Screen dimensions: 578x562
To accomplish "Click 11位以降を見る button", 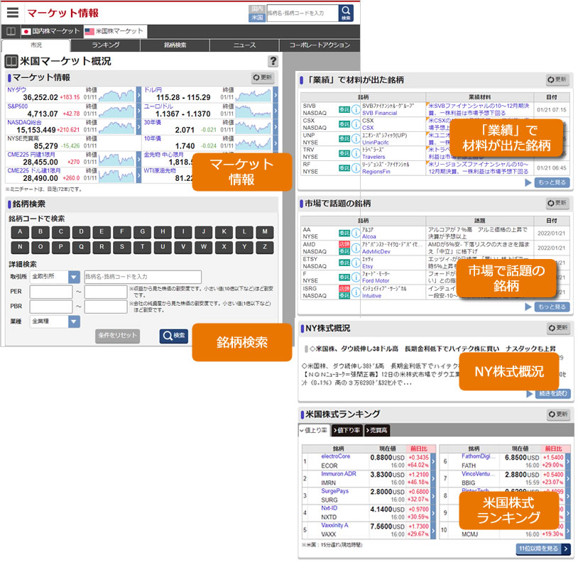I will pyautogui.click(x=542, y=549).
